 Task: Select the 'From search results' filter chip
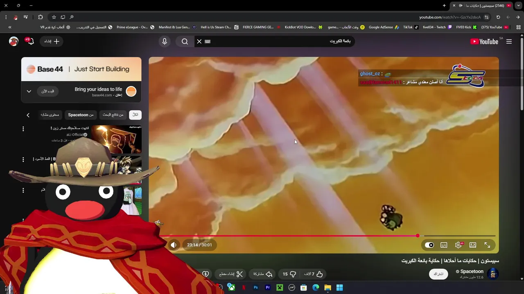(x=113, y=115)
